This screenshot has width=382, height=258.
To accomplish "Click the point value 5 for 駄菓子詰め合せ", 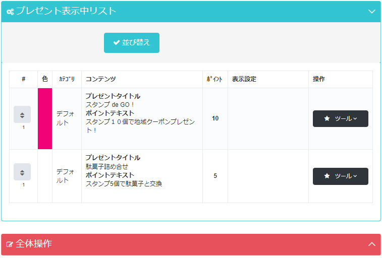I will coord(215,176).
